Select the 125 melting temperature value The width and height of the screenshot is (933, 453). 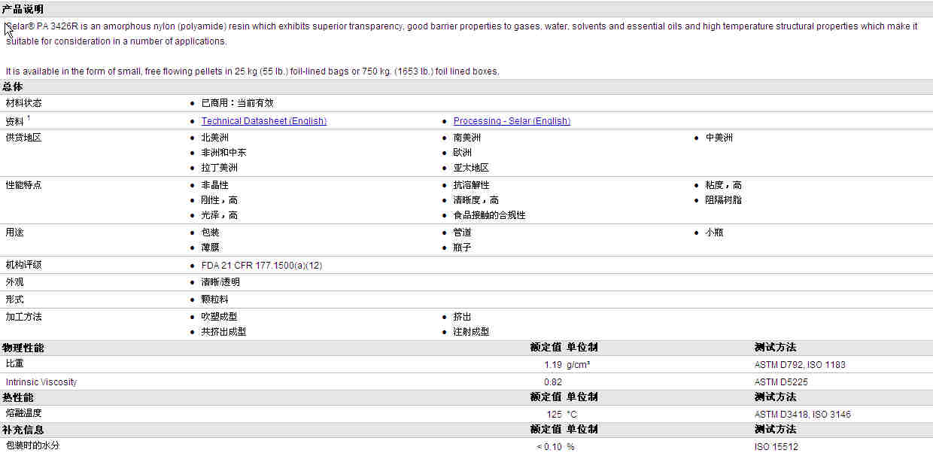(x=555, y=415)
